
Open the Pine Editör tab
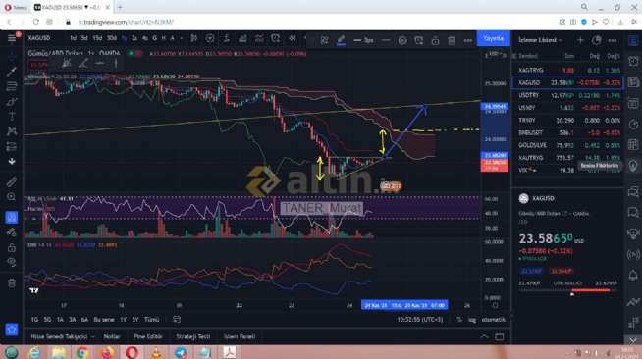pyautogui.click(x=148, y=336)
